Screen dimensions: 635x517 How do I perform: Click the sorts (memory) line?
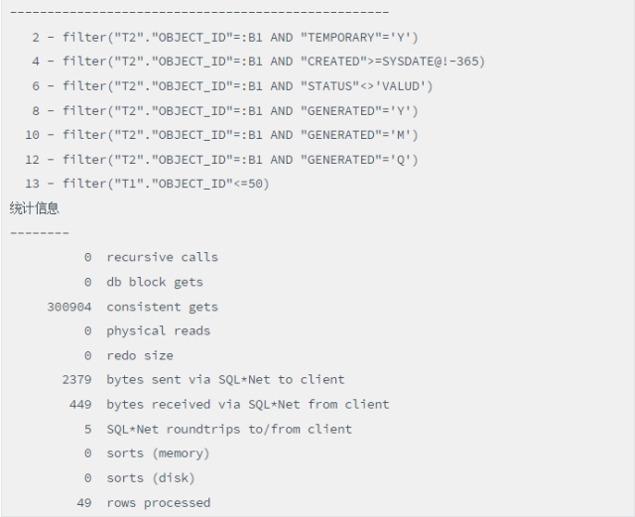[x=158, y=452]
